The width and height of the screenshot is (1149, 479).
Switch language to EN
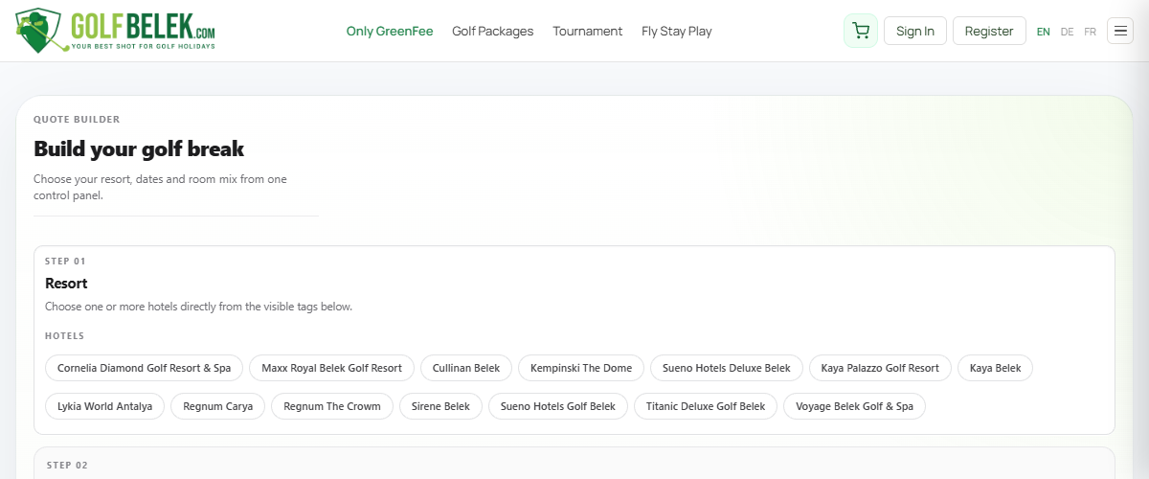coord(1044,32)
